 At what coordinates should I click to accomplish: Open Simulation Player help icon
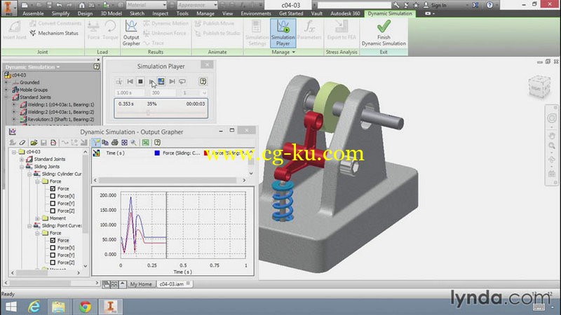pos(203,81)
